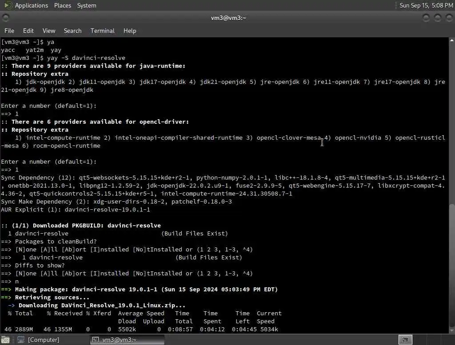This screenshot has height=345, width=455.
Task: Click the '5502k' average download speed value
Action: pyautogui.click(x=127, y=329)
